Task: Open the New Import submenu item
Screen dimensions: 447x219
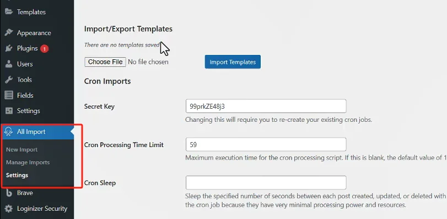Action: [x=21, y=150]
